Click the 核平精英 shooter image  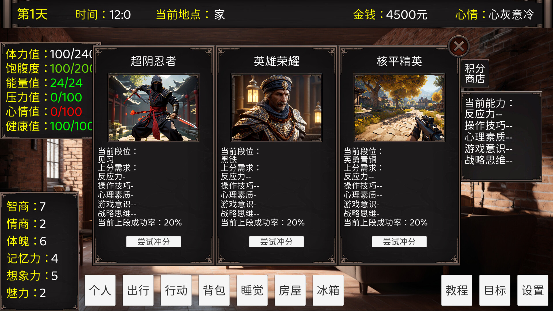pyautogui.click(x=399, y=108)
